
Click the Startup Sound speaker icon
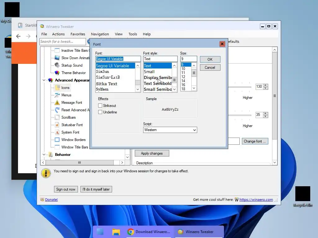point(57,65)
